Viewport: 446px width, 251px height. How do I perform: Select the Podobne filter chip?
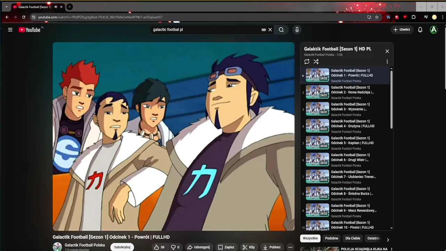(332, 238)
